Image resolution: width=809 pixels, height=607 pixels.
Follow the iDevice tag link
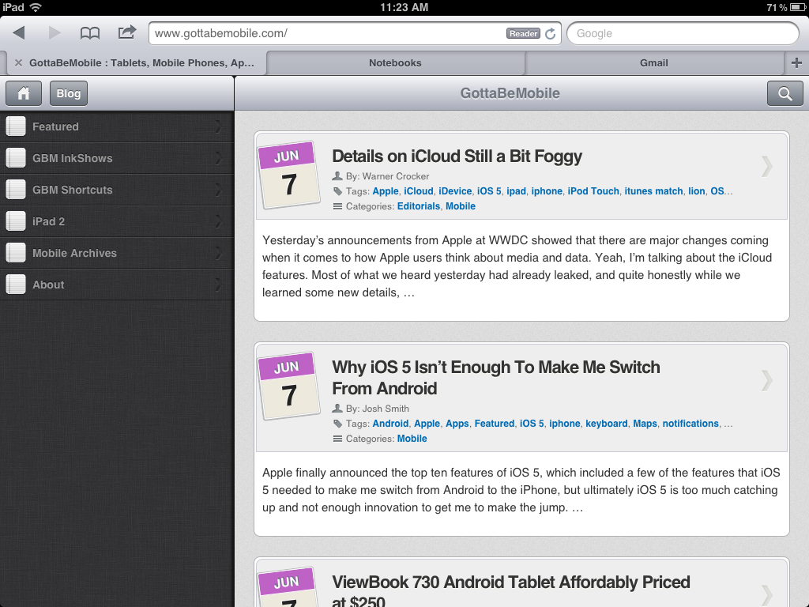point(455,191)
